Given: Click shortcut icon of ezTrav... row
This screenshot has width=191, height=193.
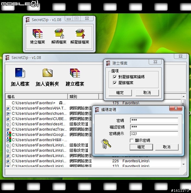Looking at the screenshot, I should (x=8, y=129).
